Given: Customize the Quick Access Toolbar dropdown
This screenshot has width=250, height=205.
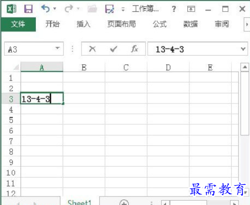Looking at the screenshot, I should point(123,9).
